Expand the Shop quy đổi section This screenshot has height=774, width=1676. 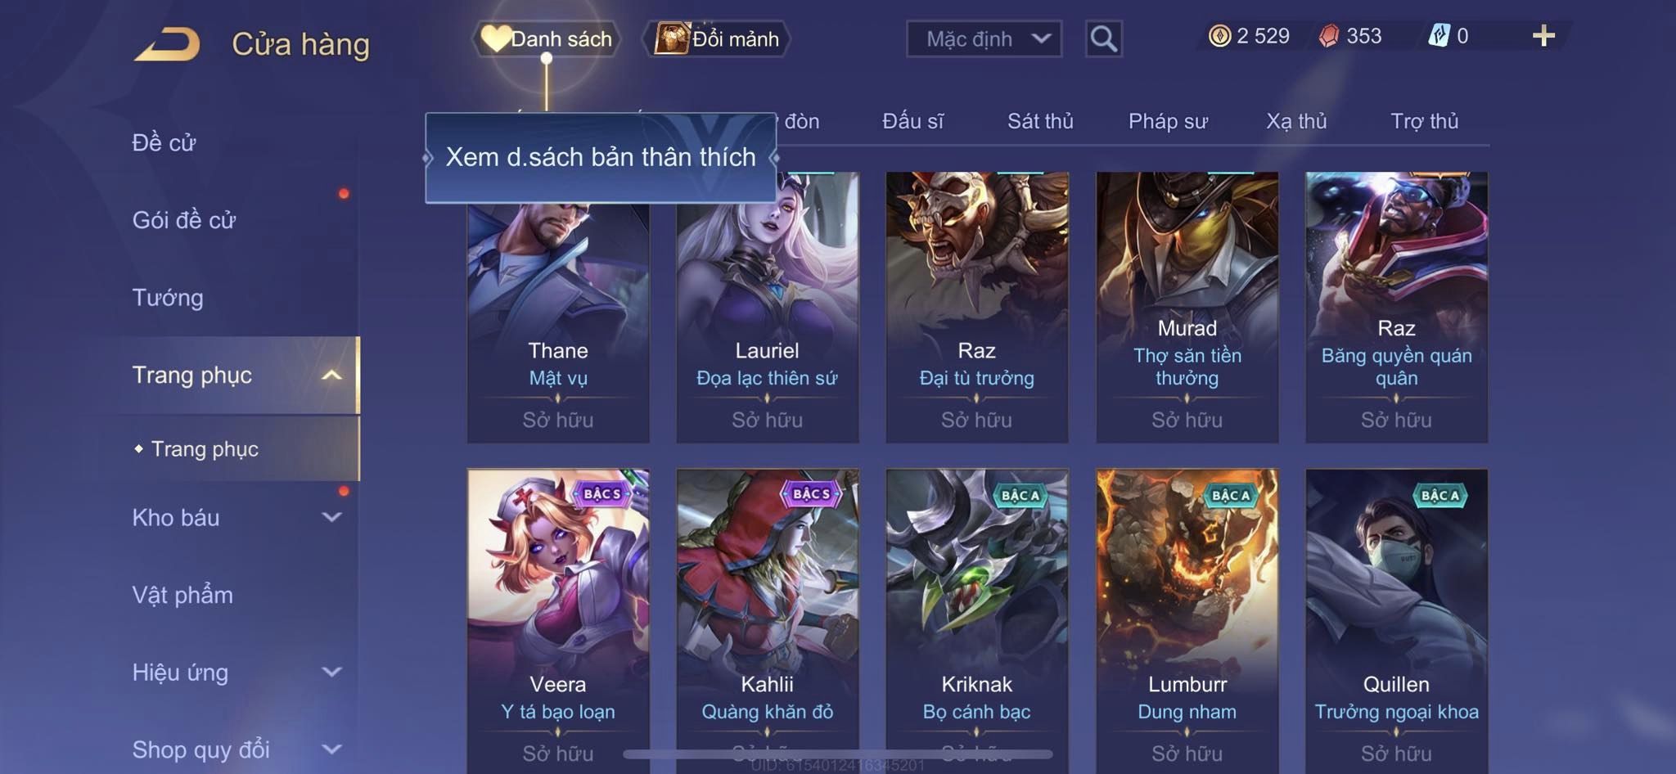coord(331,749)
